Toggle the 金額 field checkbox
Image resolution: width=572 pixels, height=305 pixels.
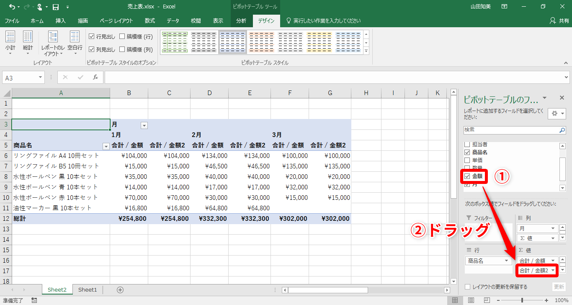(x=467, y=176)
